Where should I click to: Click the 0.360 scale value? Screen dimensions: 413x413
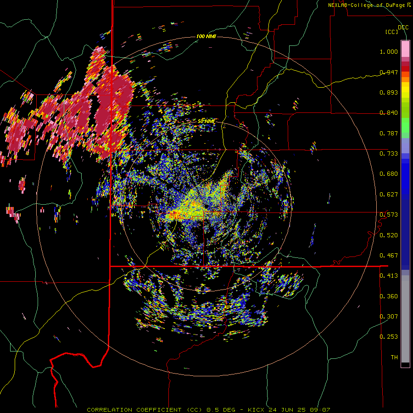(x=389, y=296)
